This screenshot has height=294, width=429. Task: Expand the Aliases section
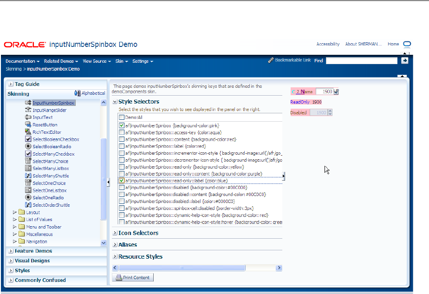click(x=115, y=245)
